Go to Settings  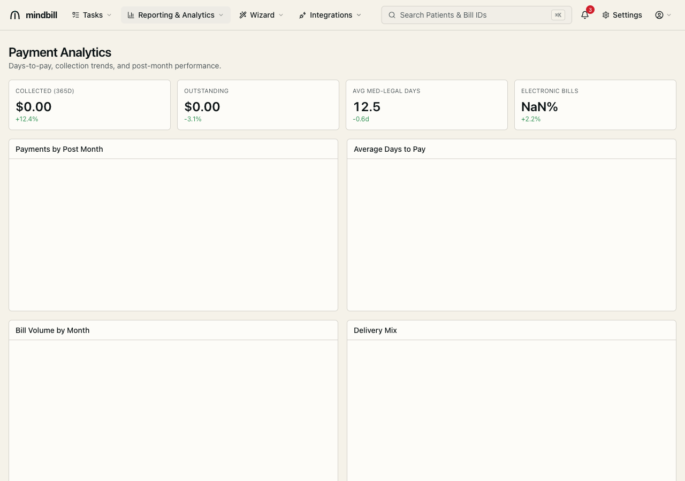coord(622,15)
